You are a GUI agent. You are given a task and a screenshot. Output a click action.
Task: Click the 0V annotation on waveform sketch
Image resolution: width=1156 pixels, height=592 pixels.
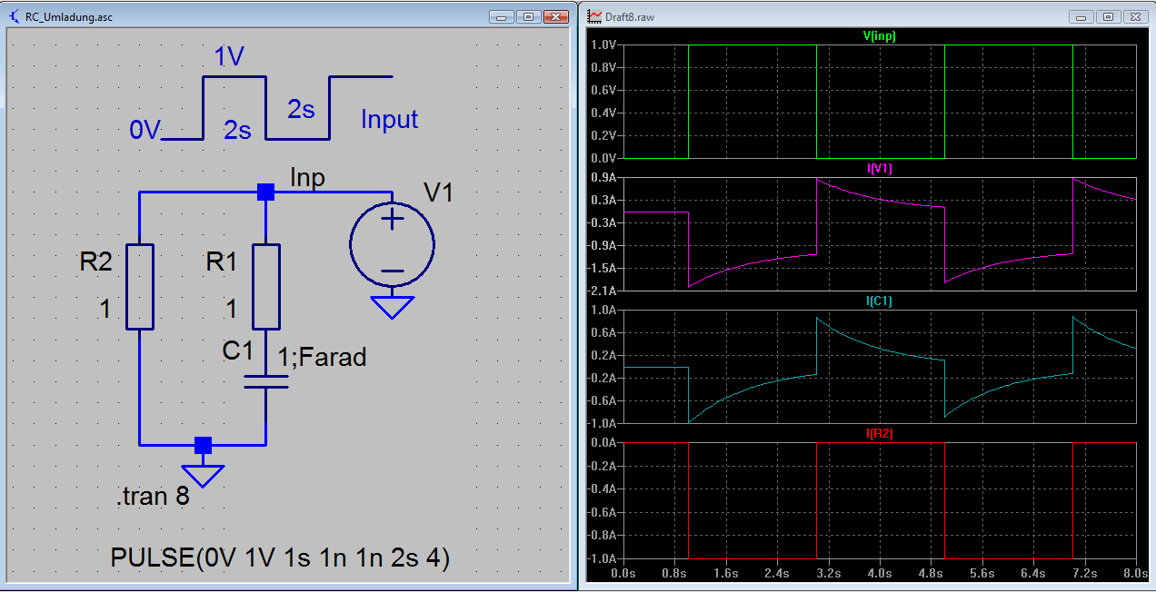[x=144, y=131]
